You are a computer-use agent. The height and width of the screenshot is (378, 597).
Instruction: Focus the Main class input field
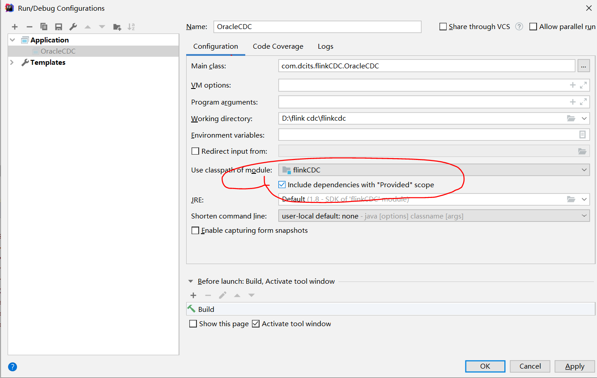[426, 66]
